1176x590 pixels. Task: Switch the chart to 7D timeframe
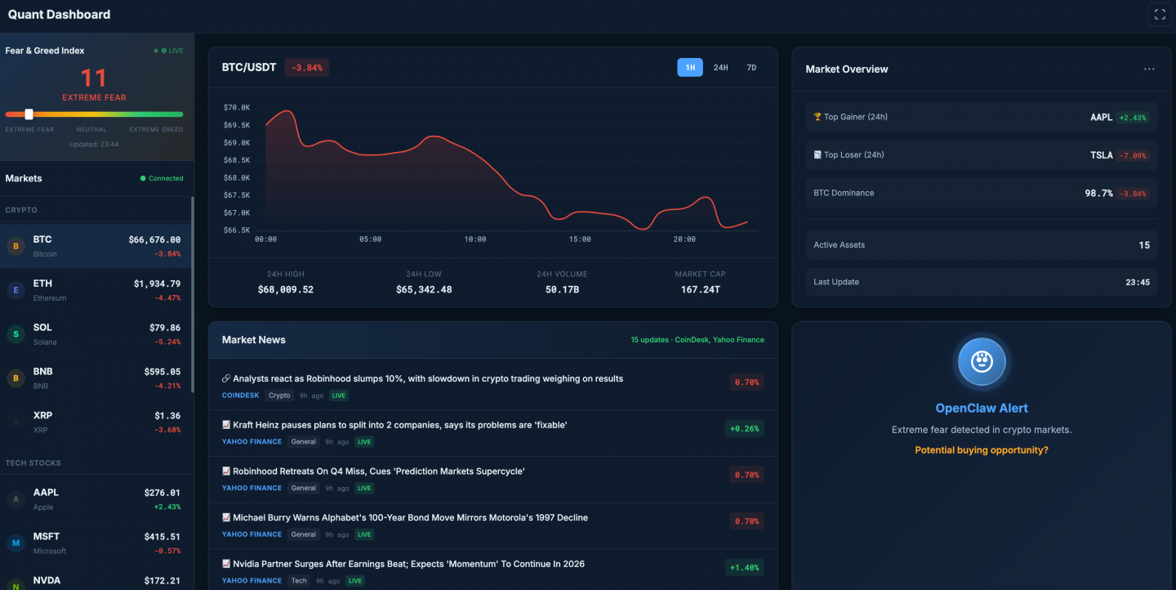tap(751, 68)
